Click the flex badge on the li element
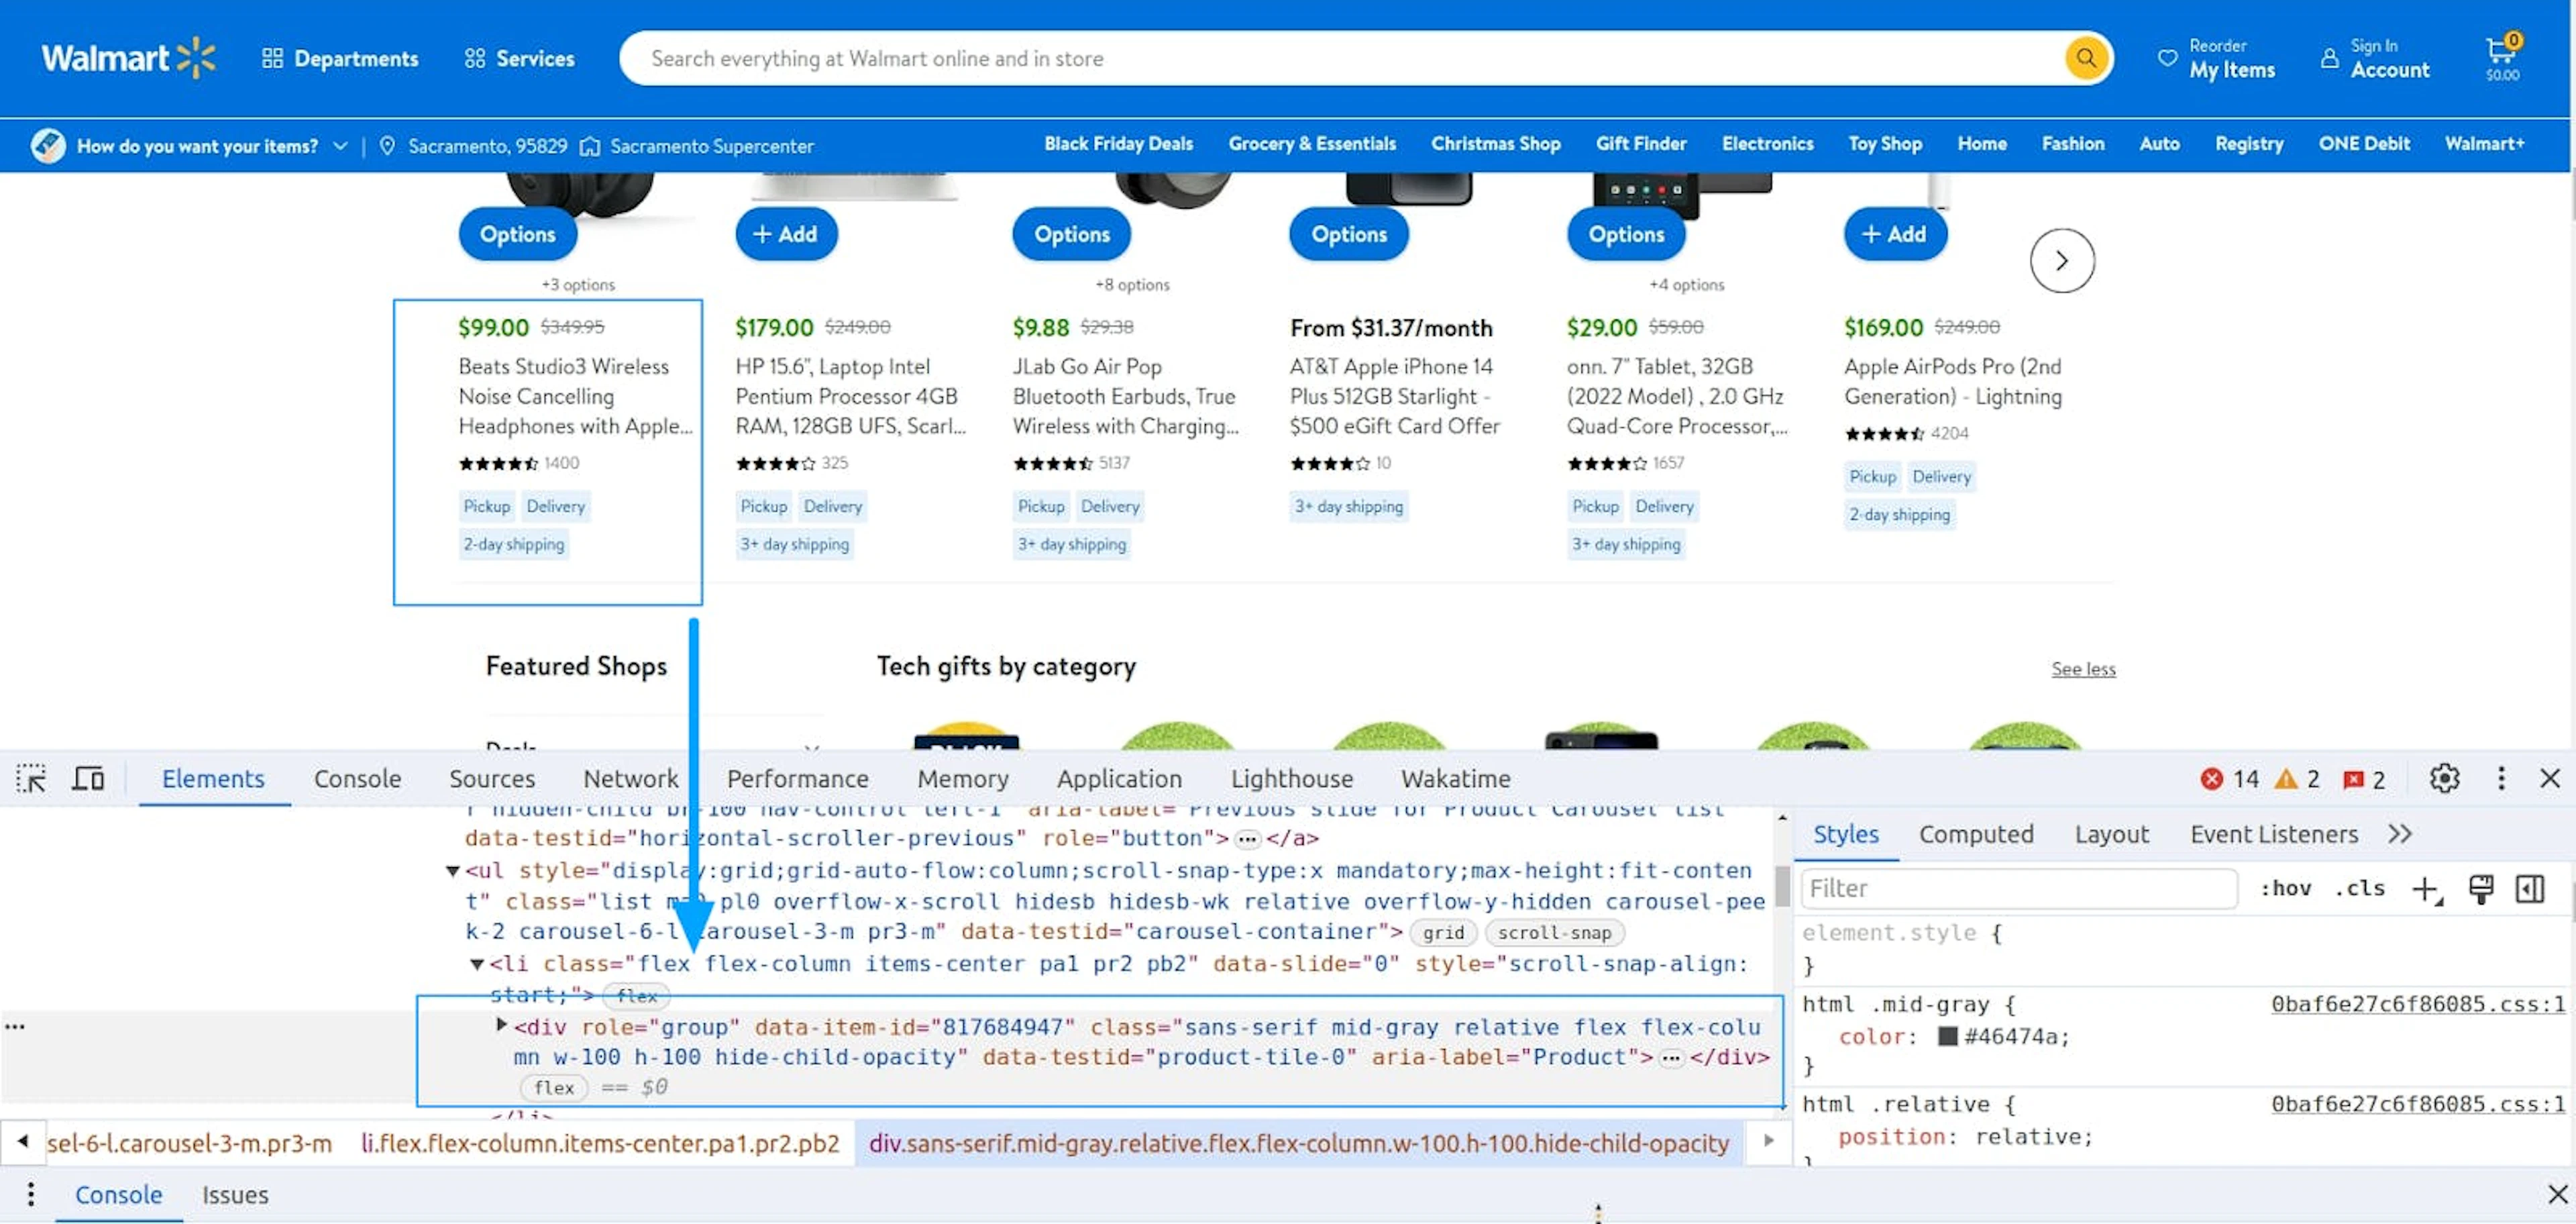The image size is (2576, 1224). [x=637, y=996]
